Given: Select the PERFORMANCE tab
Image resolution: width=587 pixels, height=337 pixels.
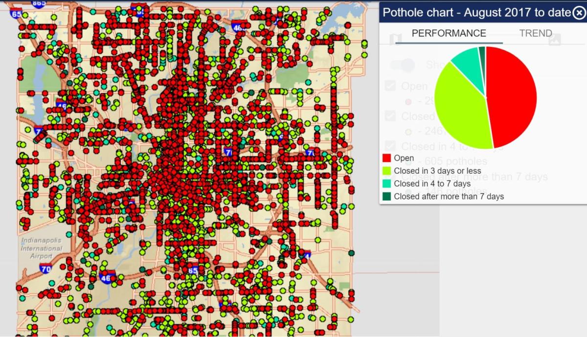Looking at the screenshot, I should pyautogui.click(x=449, y=33).
